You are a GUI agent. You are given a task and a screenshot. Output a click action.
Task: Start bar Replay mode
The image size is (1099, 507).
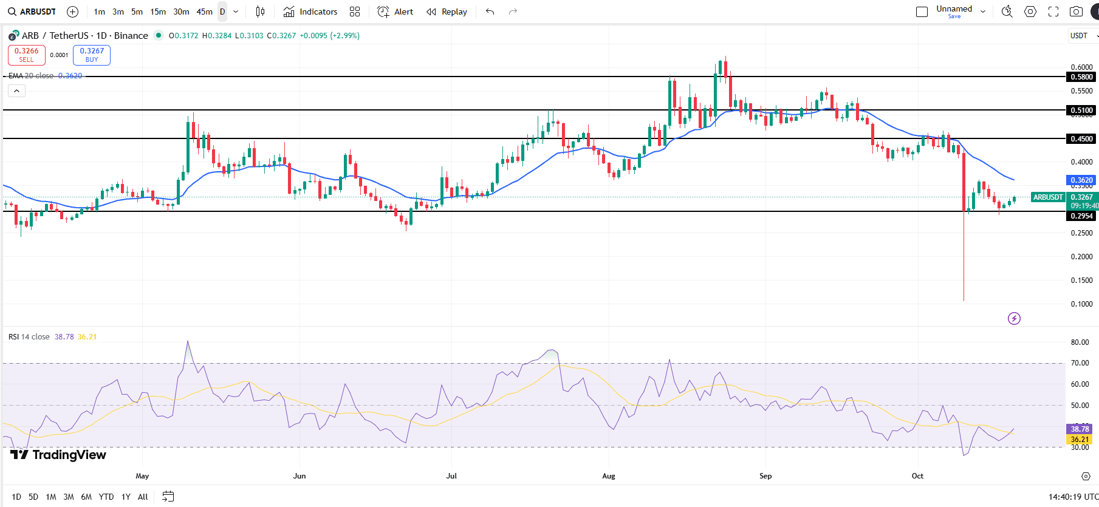pyautogui.click(x=447, y=12)
